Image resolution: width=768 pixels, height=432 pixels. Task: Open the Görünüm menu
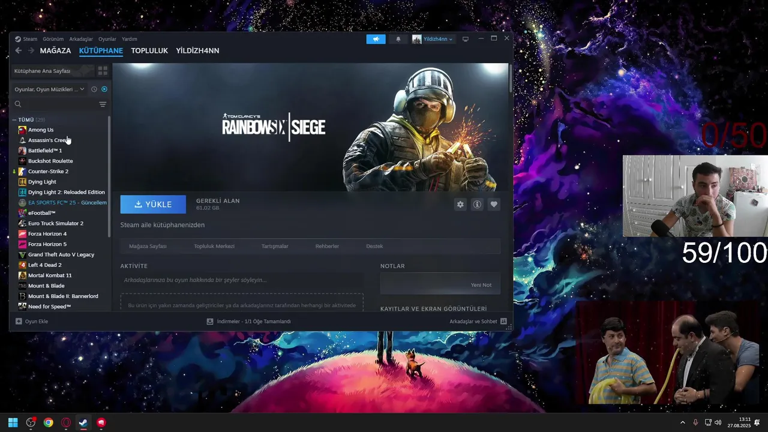(53, 39)
